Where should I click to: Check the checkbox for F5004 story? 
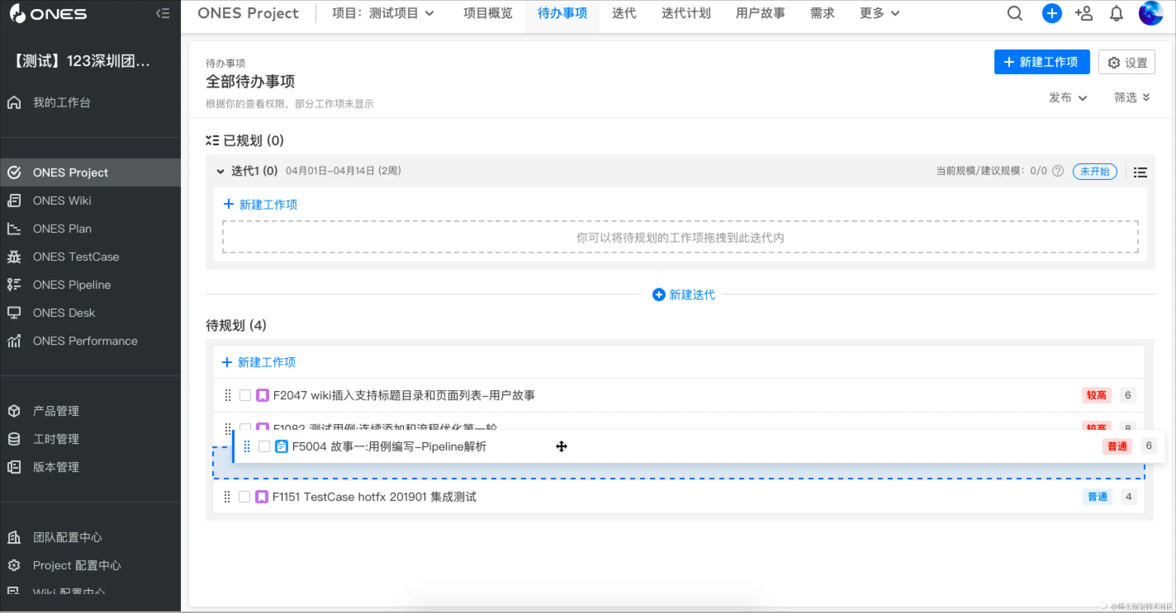click(264, 446)
